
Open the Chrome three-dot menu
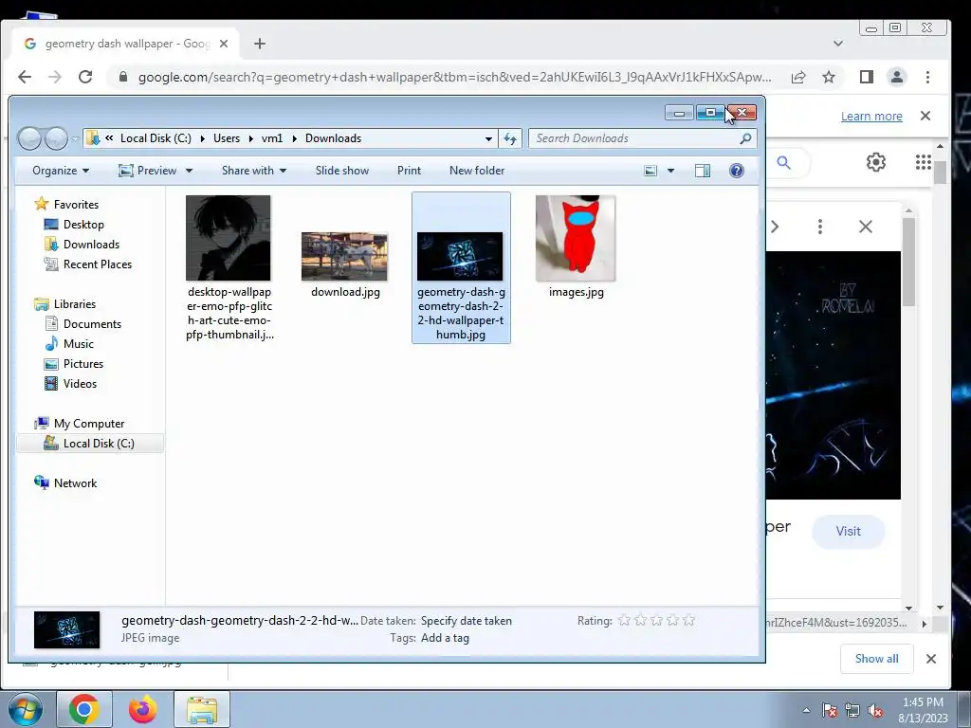[x=927, y=77]
